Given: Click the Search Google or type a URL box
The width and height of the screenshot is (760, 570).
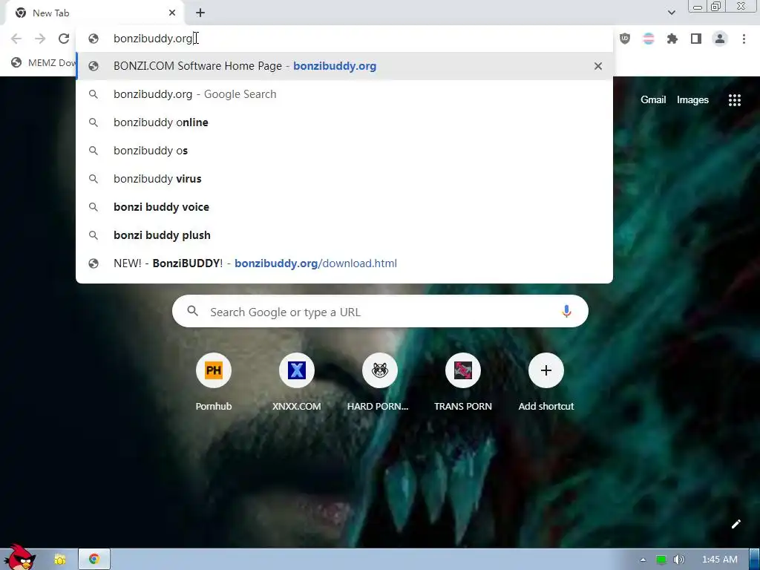Looking at the screenshot, I should pos(380,311).
